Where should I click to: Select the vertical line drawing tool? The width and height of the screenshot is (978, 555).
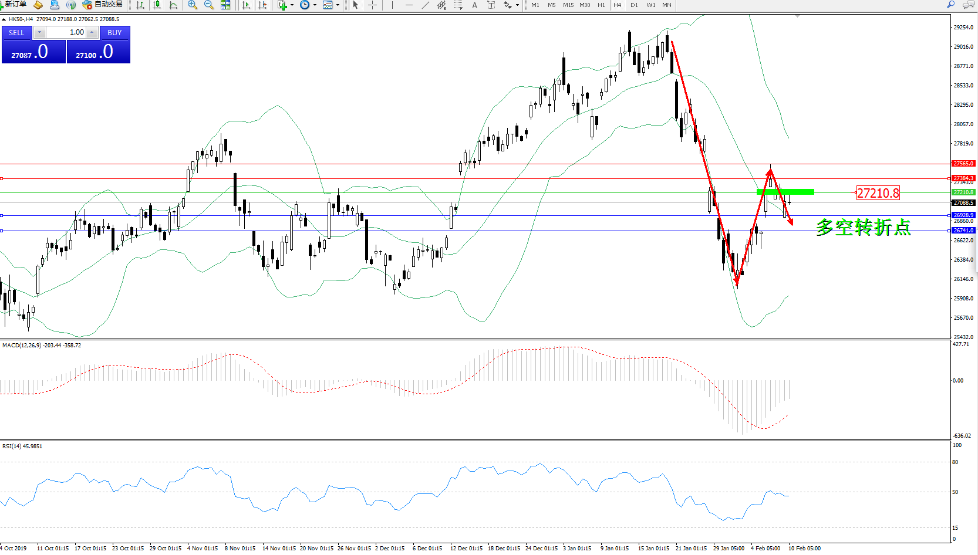pyautogui.click(x=392, y=5)
